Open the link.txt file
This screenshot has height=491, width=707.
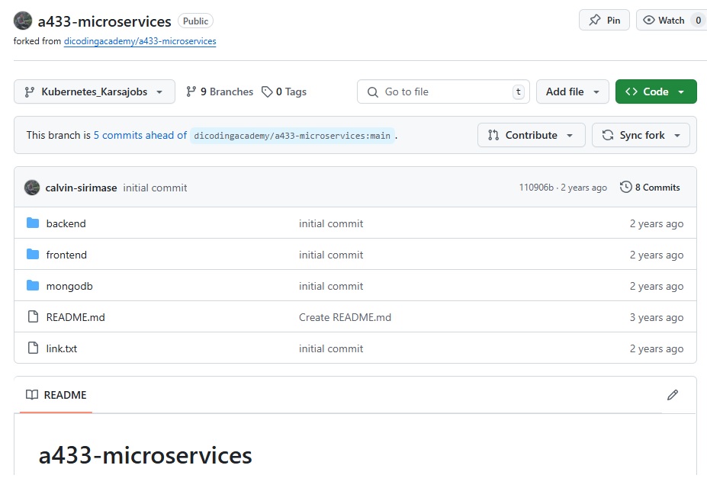pos(61,348)
